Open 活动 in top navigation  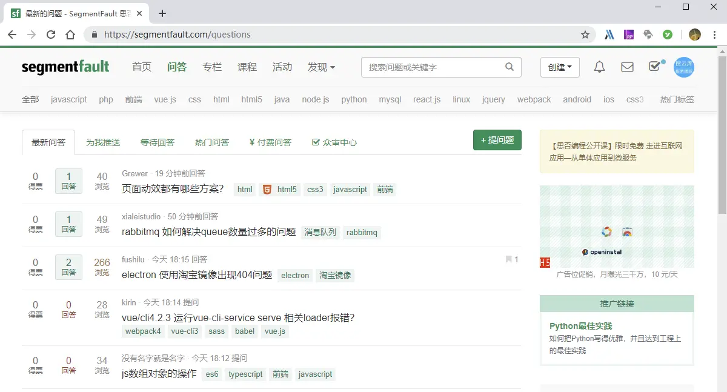point(282,67)
